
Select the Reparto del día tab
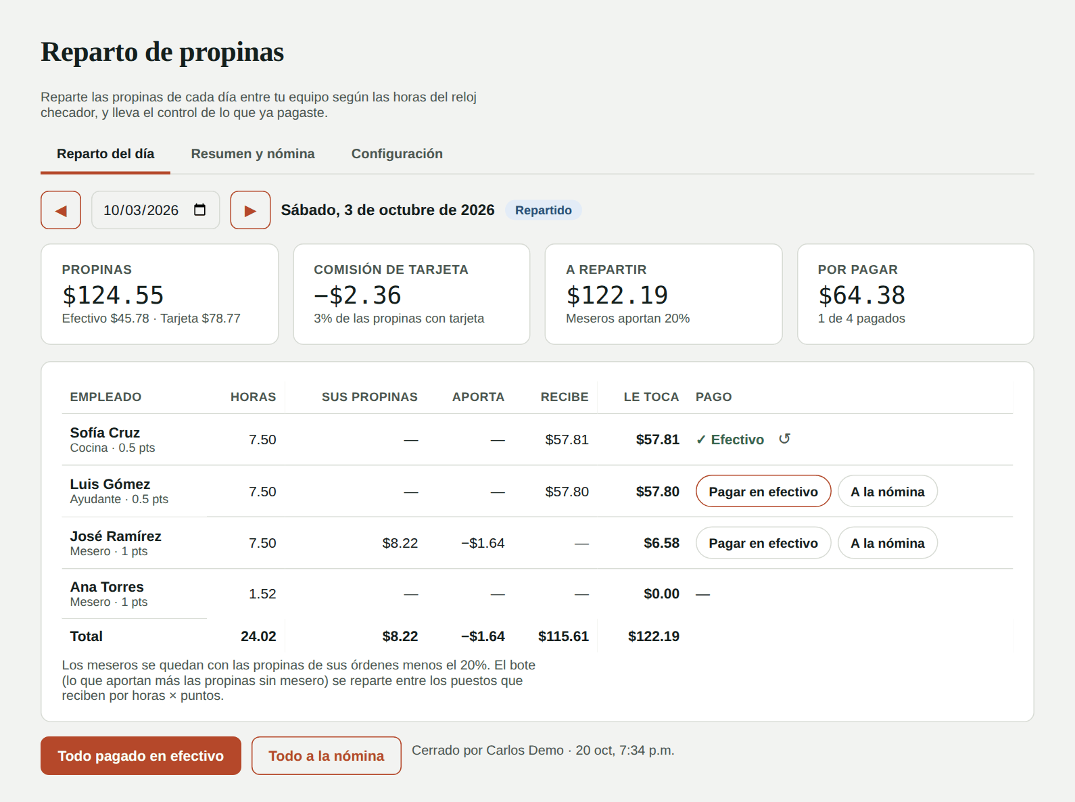click(105, 154)
